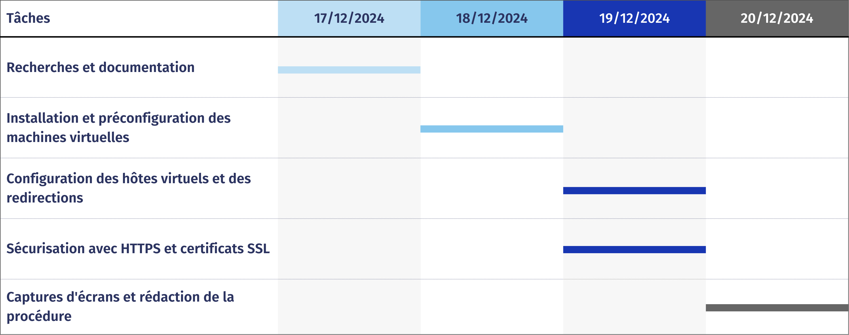The height and width of the screenshot is (335, 849).
Task: Select Captures d'écrans et rédaction task label
Action: pos(120,307)
